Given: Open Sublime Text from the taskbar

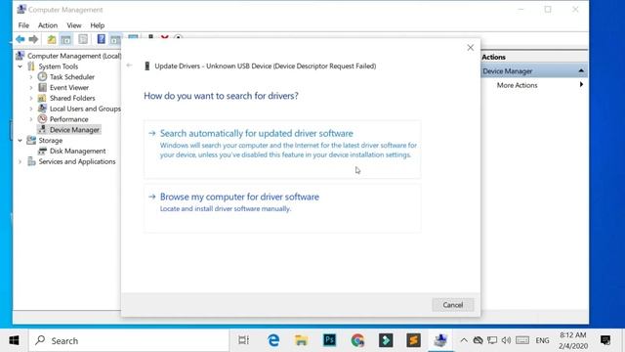Looking at the screenshot, I should (413, 340).
